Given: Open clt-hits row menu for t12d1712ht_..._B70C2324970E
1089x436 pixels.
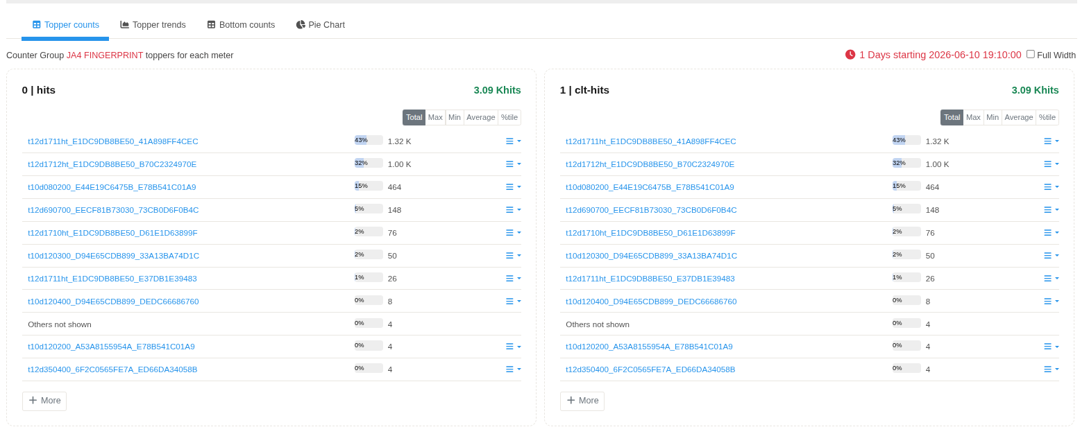Looking at the screenshot, I should click(1051, 164).
